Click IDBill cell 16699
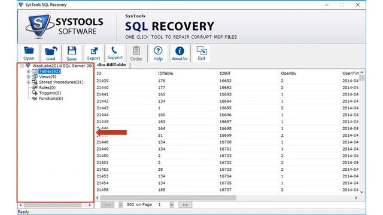The height and width of the screenshot is (215, 383). [225, 136]
